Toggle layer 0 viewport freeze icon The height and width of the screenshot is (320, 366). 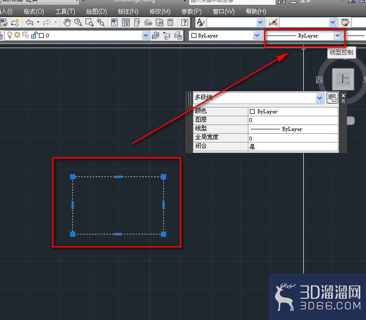click(x=26, y=36)
